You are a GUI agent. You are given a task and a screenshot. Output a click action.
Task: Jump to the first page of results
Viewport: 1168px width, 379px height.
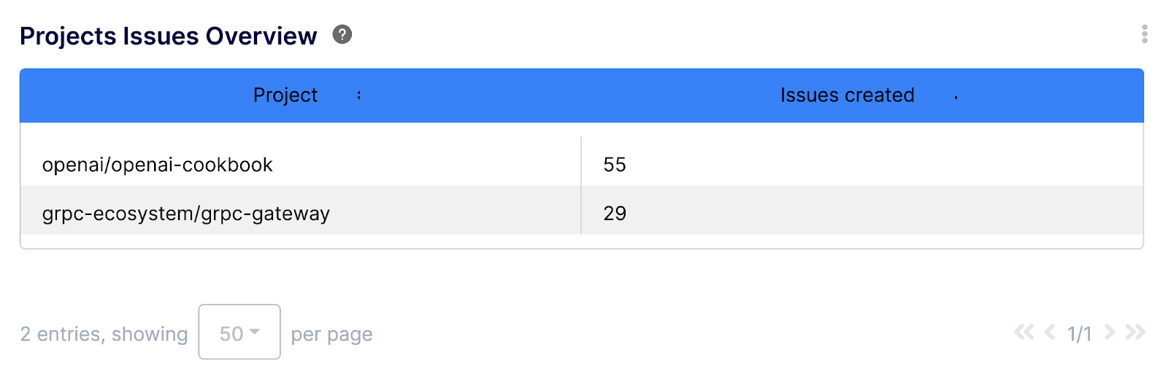pyautogui.click(x=1023, y=333)
